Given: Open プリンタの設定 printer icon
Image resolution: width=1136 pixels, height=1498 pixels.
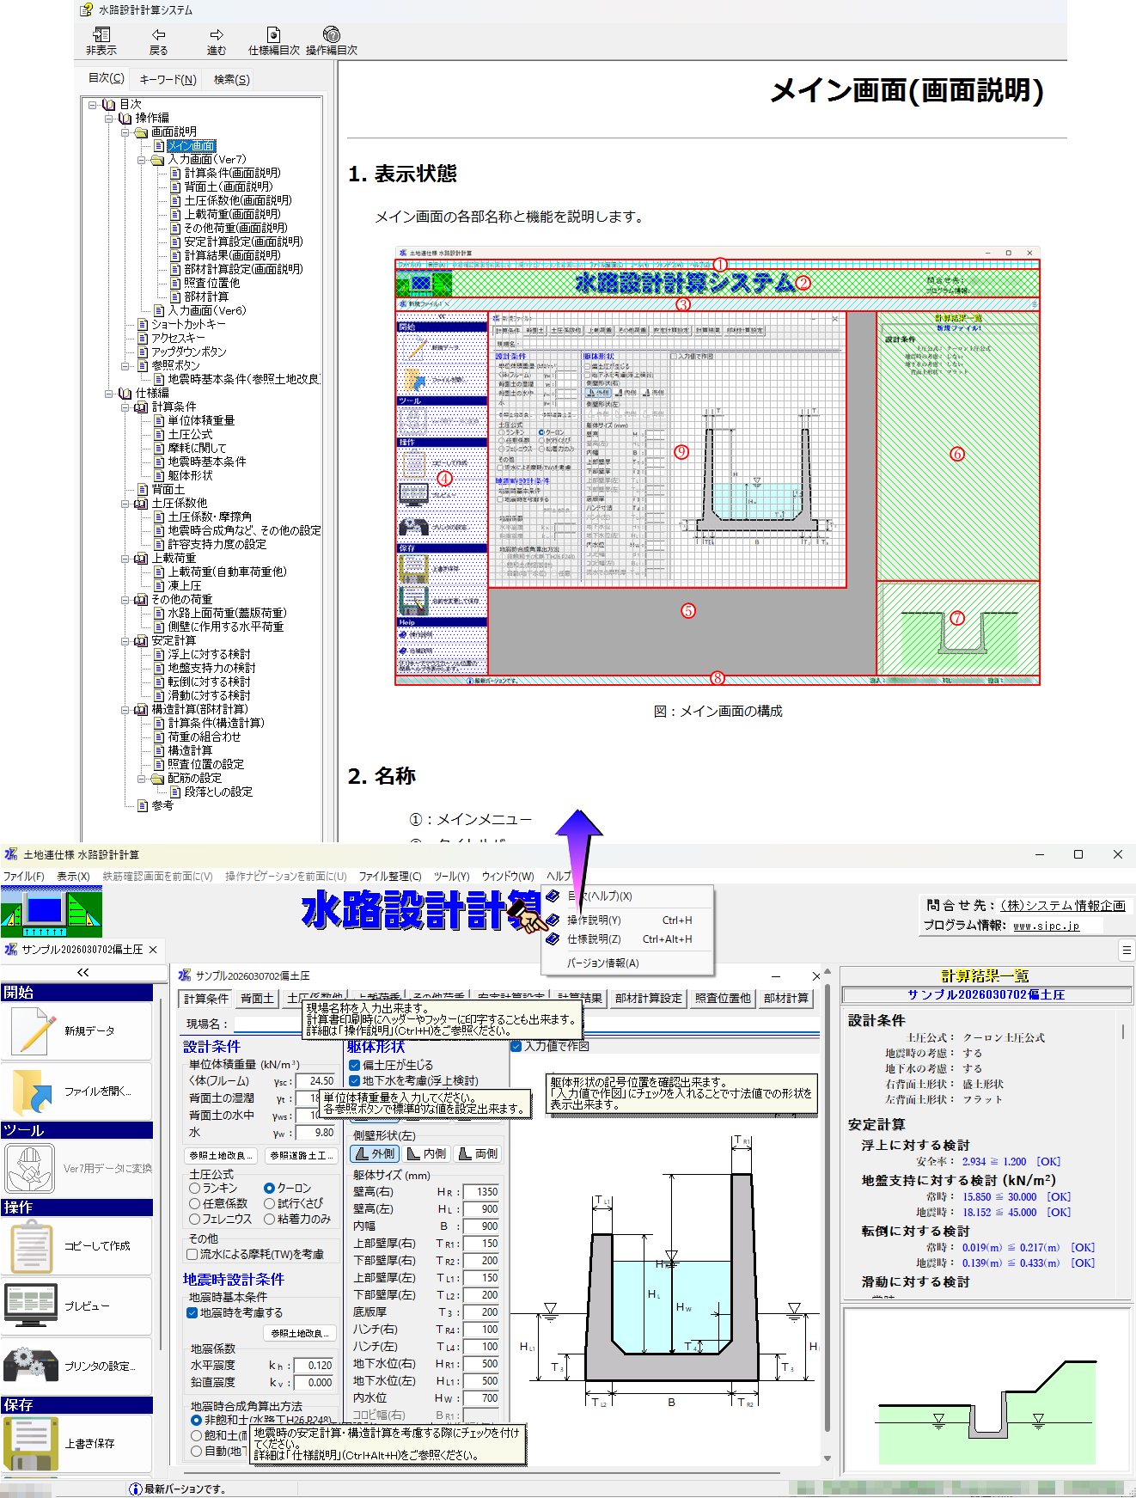Looking at the screenshot, I should coord(31,1366).
